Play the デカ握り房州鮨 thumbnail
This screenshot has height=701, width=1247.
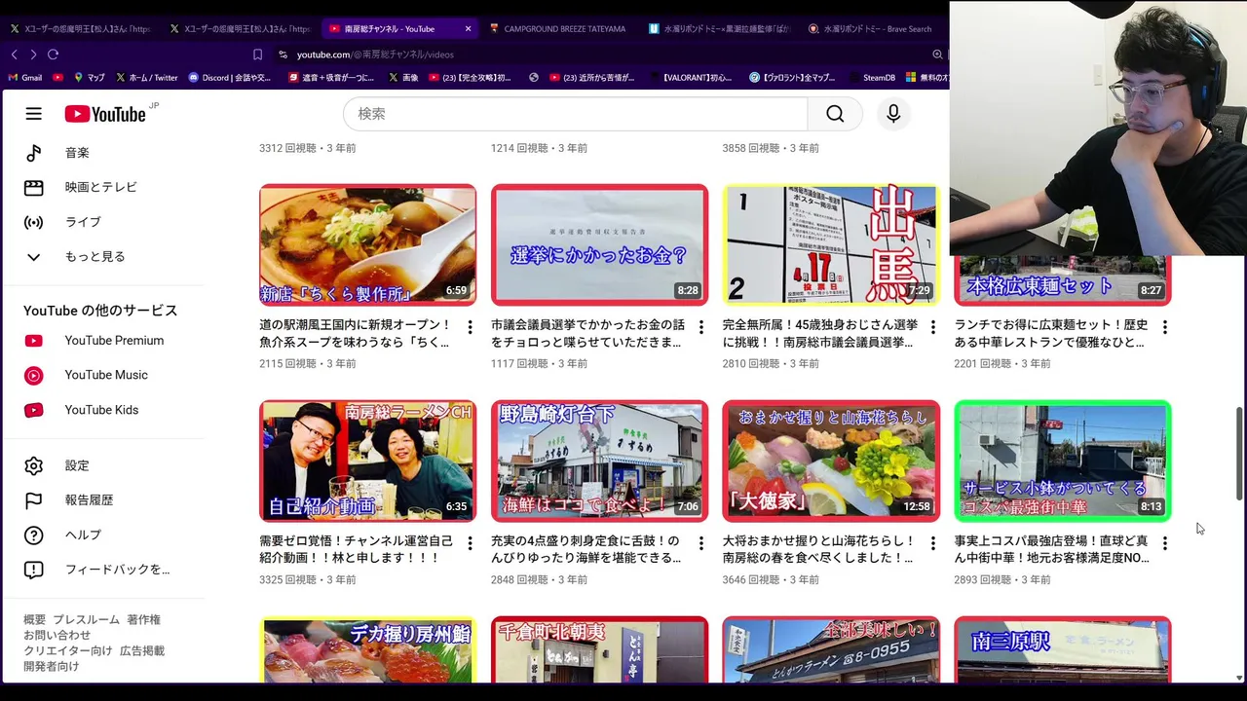coord(367,649)
